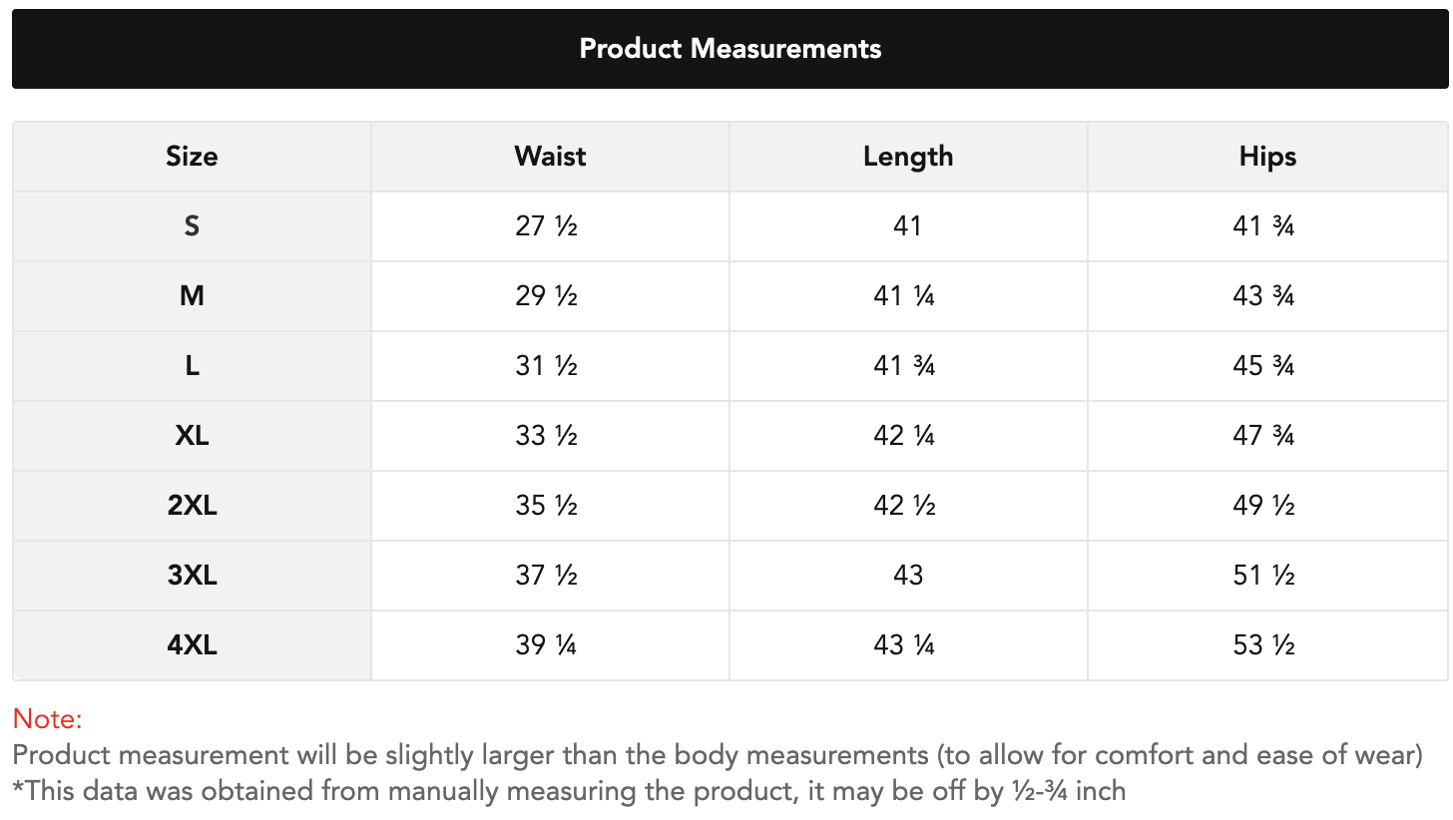Image resolution: width=1453 pixels, height=820 pixels.
Task: Click the Product Measurements header bar
Action: tap(729, 49)
